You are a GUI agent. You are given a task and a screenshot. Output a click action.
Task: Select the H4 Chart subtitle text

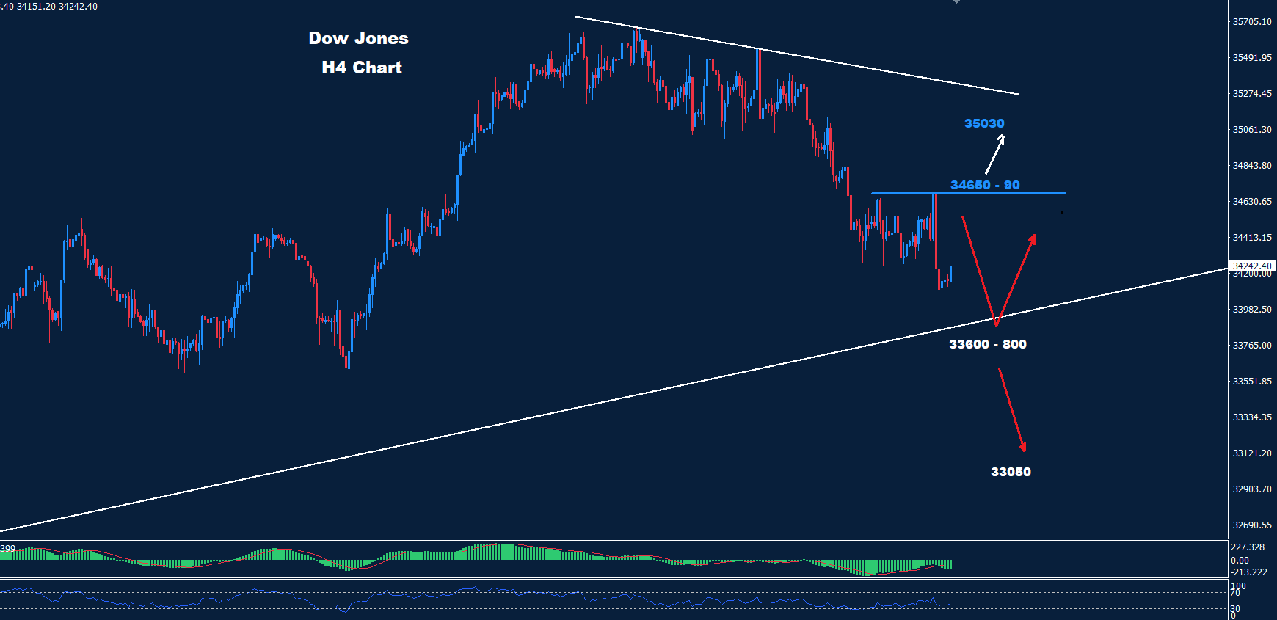click(361, 68)
